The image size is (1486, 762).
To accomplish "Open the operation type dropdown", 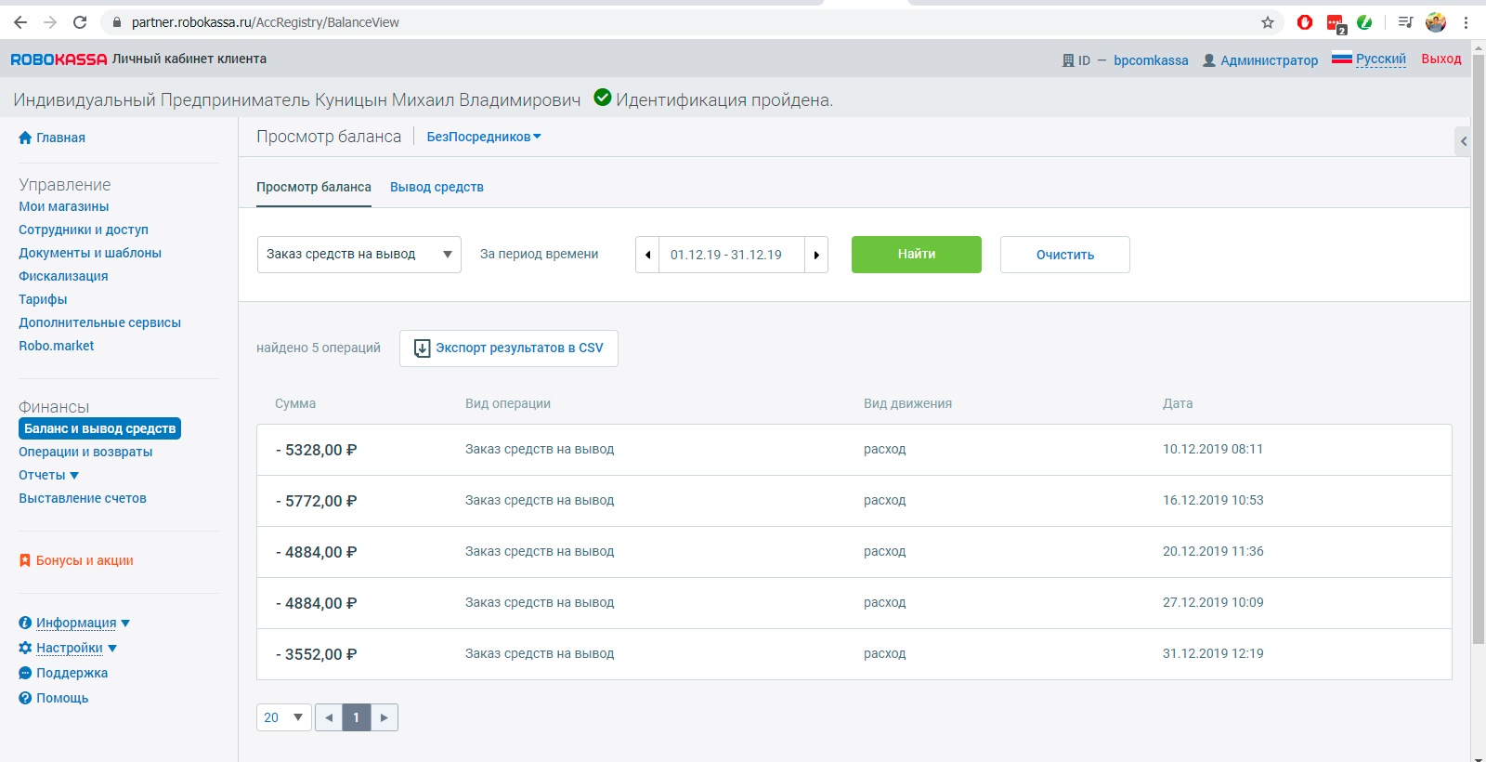I will tap(358, 255).
